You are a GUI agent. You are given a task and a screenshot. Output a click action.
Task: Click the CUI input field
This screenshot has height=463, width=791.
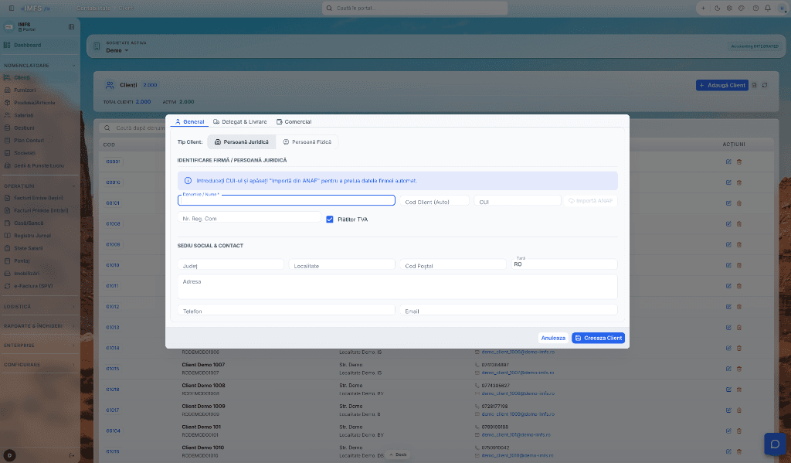coord(517,201)
